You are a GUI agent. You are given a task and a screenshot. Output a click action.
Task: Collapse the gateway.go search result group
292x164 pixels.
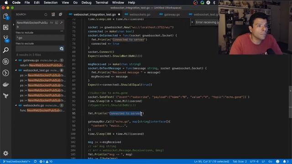pos(16,60)
